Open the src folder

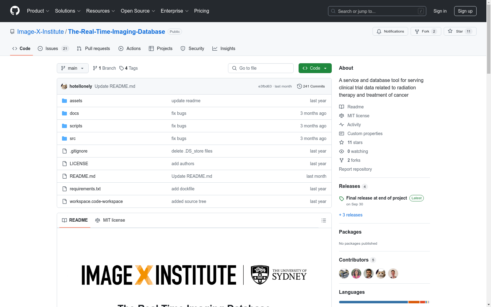click(73, 138)
